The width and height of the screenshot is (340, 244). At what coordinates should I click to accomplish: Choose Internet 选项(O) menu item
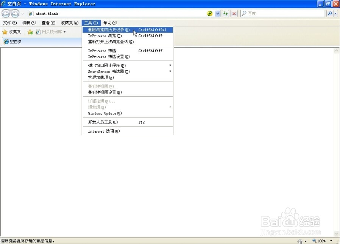[128, 131]
